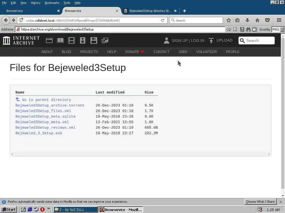Image resolution: width=285 pixels, height=213 pixels.
Task: Open the Windows Start button
Action: [9, 210]
